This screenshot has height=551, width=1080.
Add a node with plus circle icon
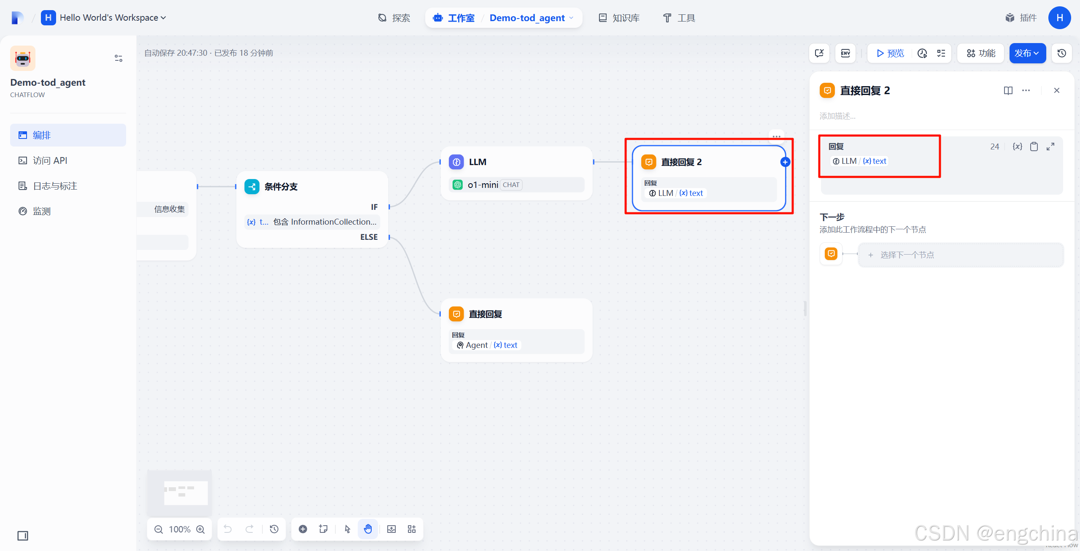tap(303, 529)
